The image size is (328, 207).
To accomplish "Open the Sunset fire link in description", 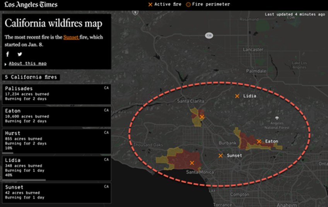I will (71, 37).
